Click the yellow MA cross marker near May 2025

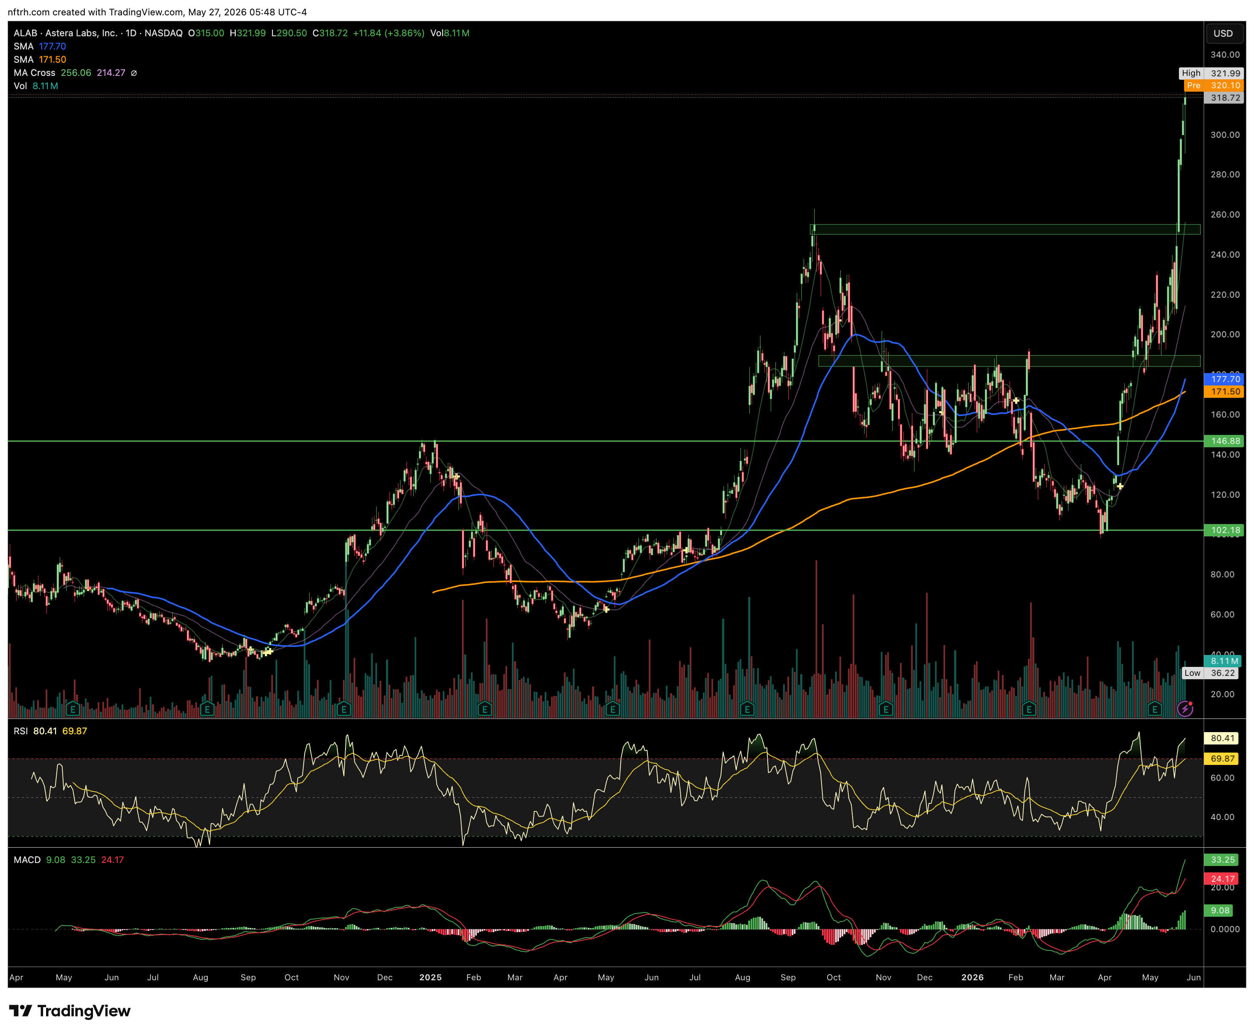click(x=606, y=609)
